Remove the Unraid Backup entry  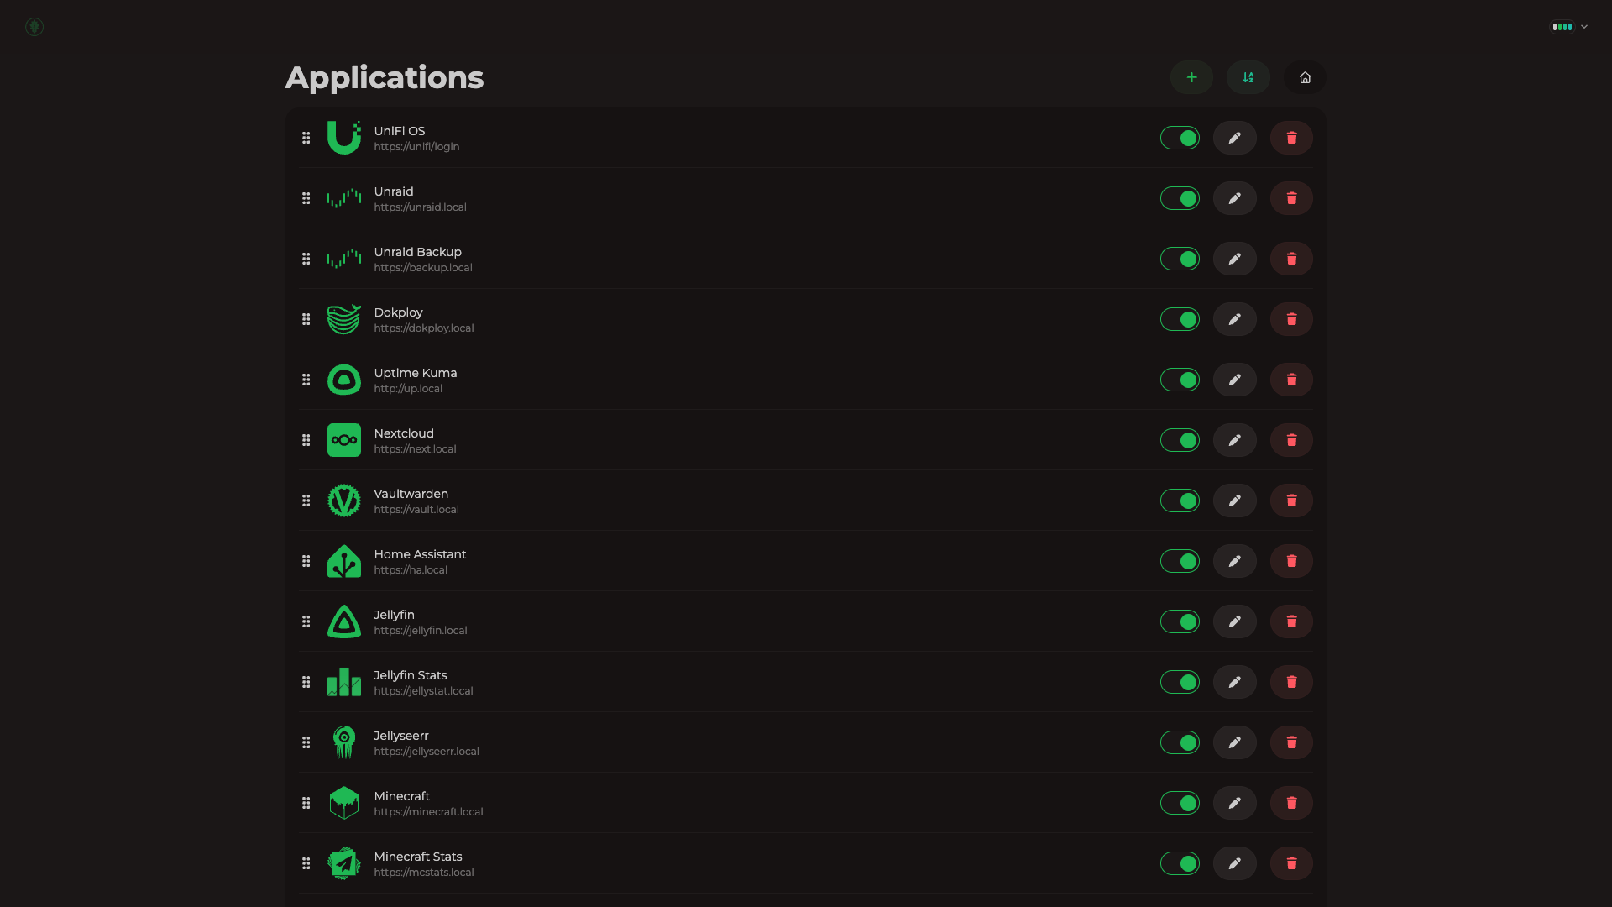pyautogui.click(x=1291, y=259)
